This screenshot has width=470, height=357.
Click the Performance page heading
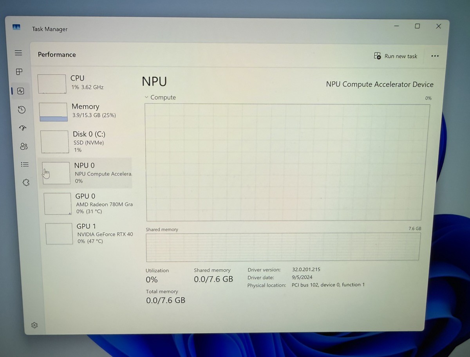tap(57, 54)
